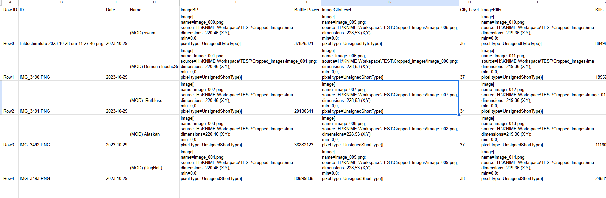Viewport: 606px width, 198px height.
Task: Select column G header
Action: tap(390, 2)
